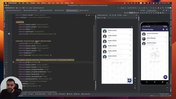Open the Terminal tool window
Screen dimensions: 176x99
70,94
